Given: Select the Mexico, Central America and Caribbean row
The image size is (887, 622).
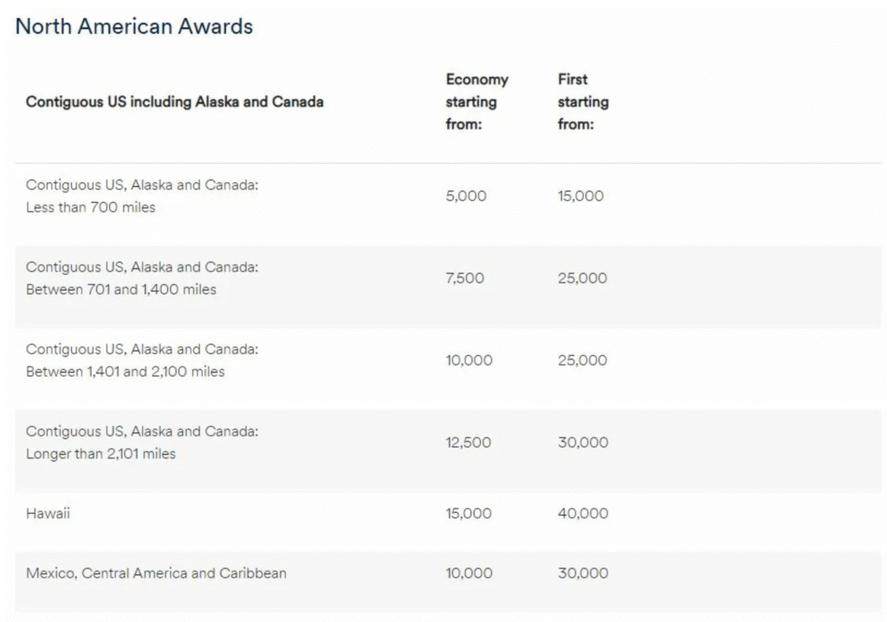Looking at the screenshot, I should pos(156,573).
